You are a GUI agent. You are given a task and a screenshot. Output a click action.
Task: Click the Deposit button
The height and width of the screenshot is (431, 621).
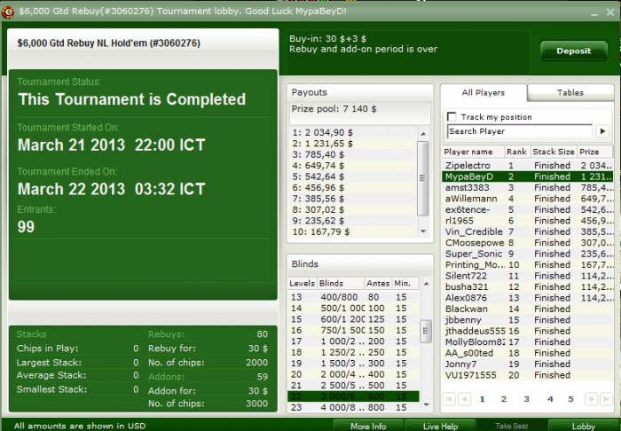573,51
